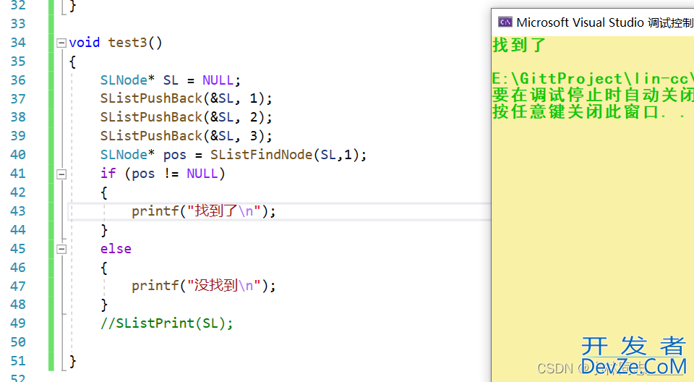The image size is (694, 382).
Task: Click the SListPushBack(&SL, 2) call
Action: pos(186,117)
